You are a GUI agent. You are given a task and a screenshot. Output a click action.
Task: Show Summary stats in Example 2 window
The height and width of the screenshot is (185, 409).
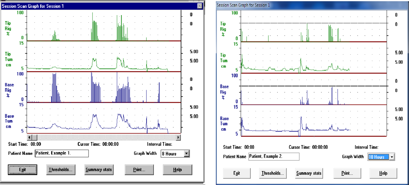coord(309,173)
